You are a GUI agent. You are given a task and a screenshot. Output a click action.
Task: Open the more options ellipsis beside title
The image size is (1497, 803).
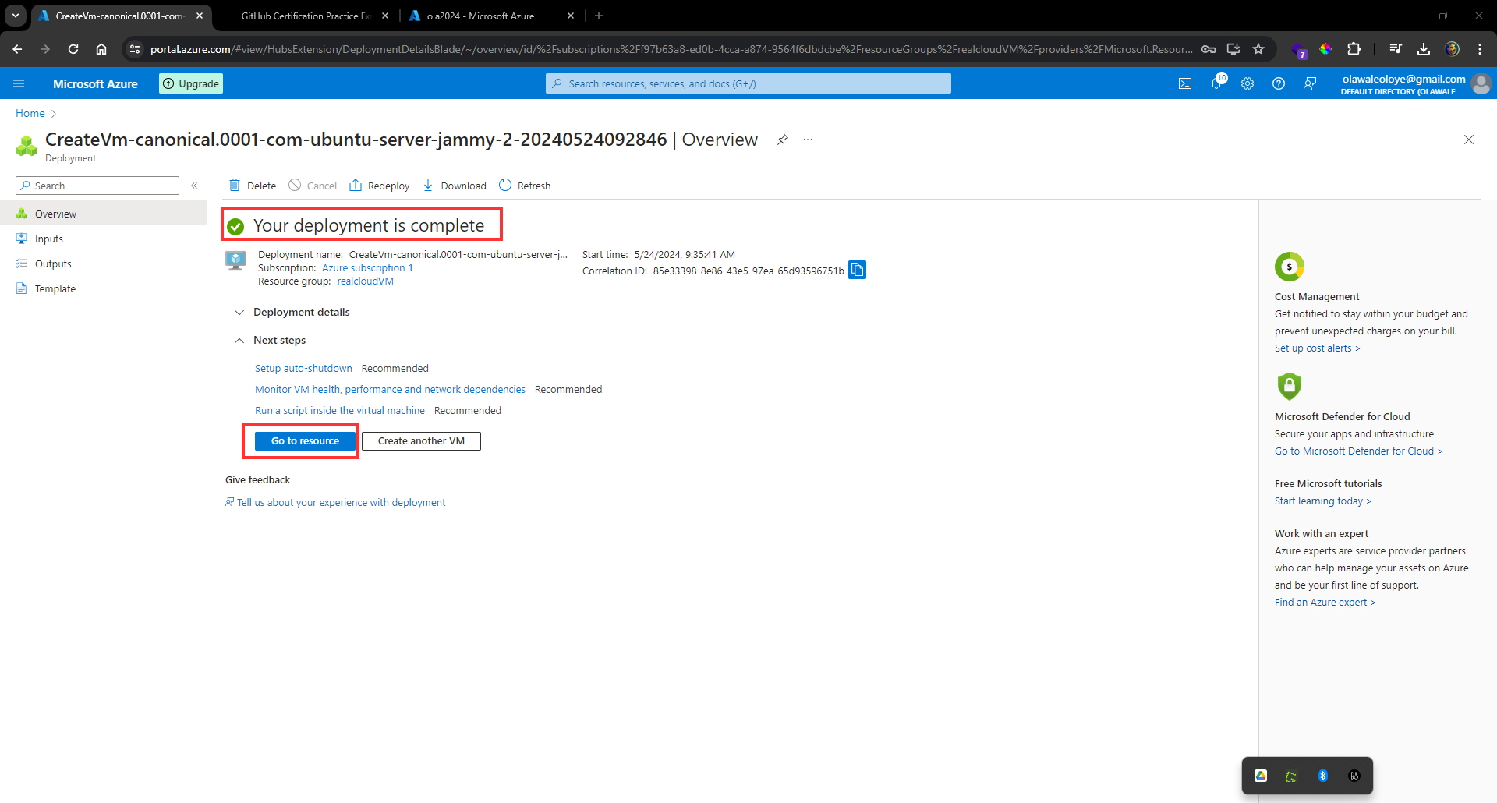click(808, 140)
